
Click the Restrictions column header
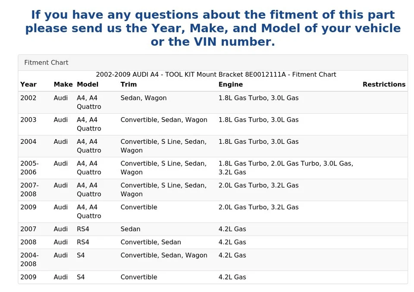pos(384,84)
